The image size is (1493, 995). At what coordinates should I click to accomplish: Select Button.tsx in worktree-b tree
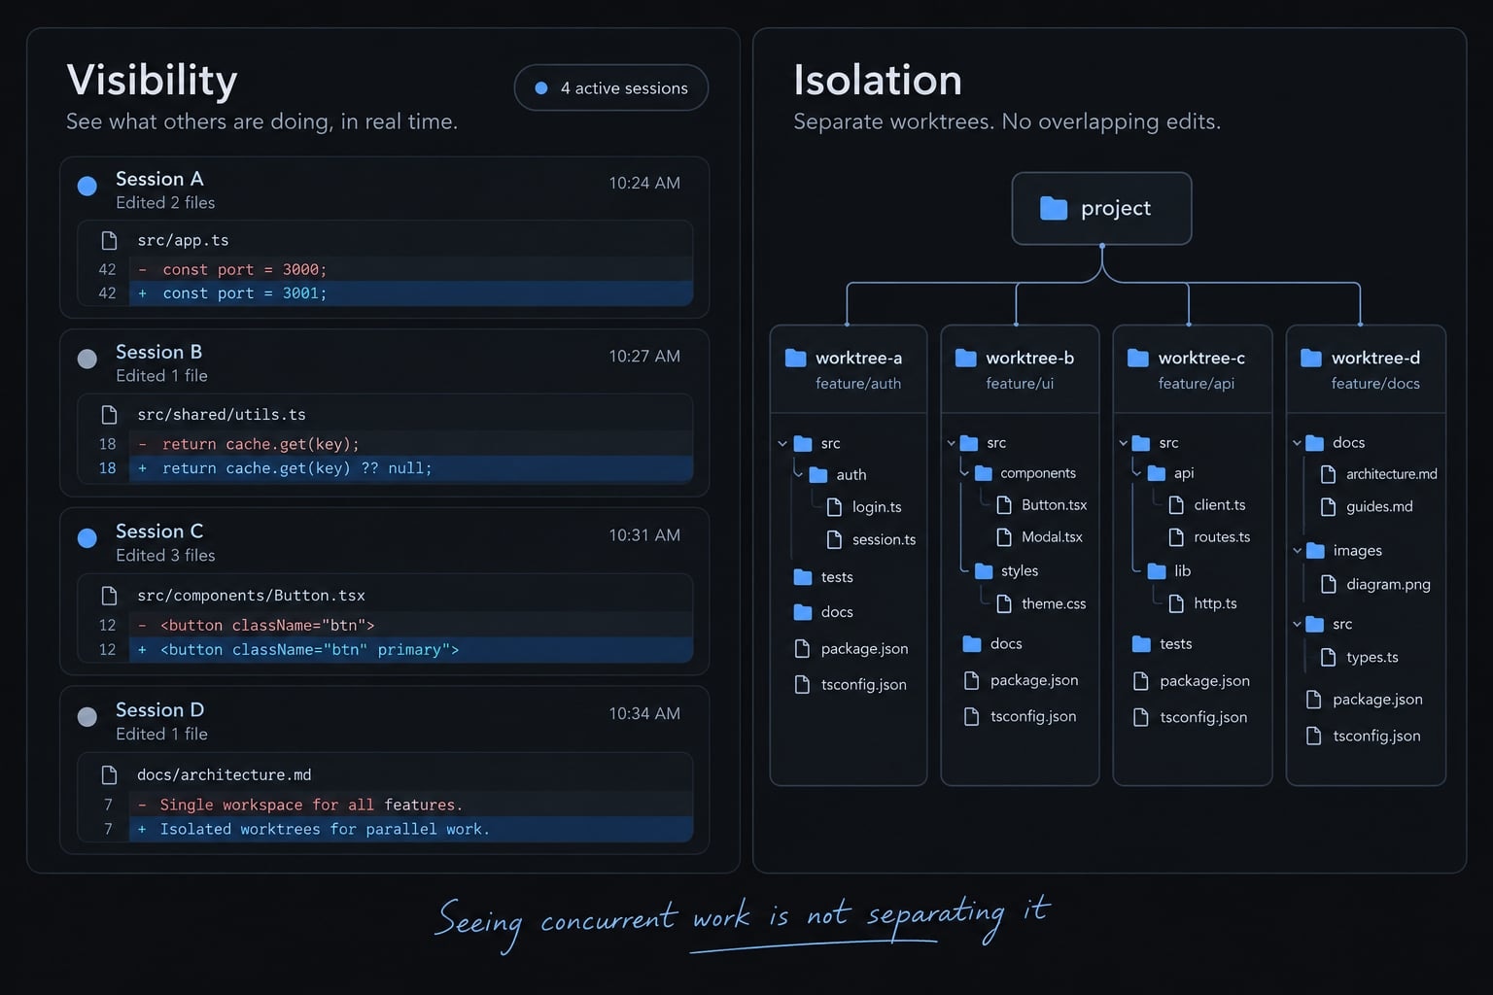click(x=1042, y=505)
